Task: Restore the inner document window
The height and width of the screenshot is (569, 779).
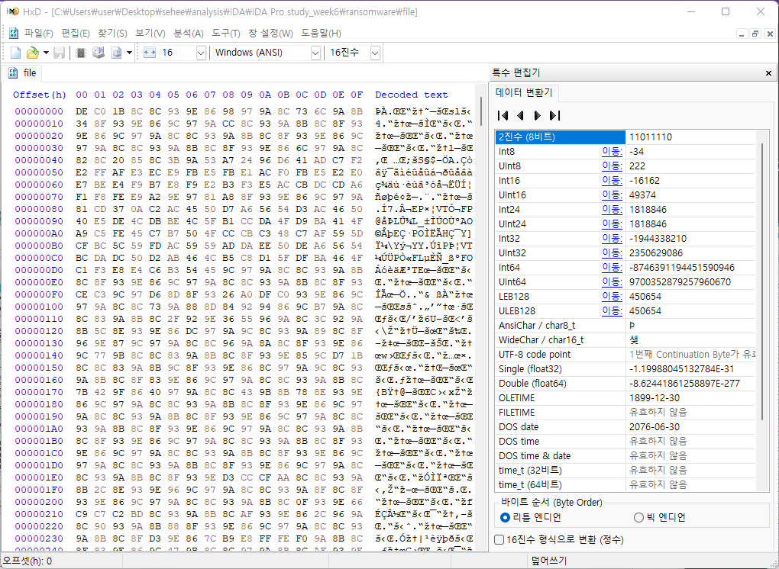Action: pos(755,34)
